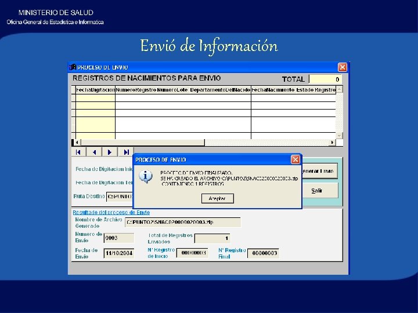Click the horizontal scrollbar thumb of table
This screenshot has width=418, height=313.
coord(143,143)
